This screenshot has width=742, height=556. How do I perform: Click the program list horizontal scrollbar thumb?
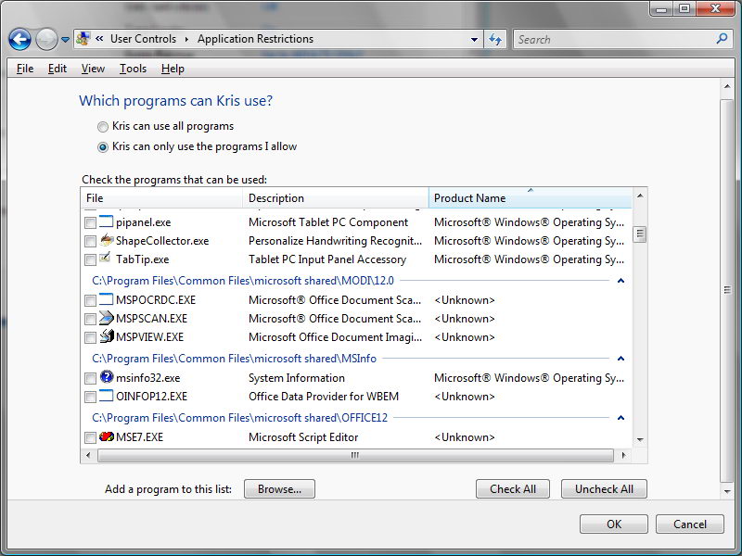(x=355, y=455)
